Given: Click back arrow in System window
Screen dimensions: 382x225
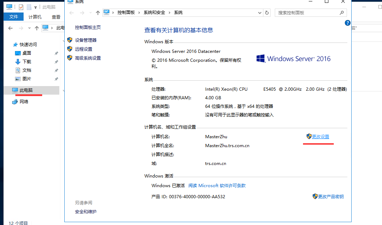Looking at the screenshot, I should point(71,12).
